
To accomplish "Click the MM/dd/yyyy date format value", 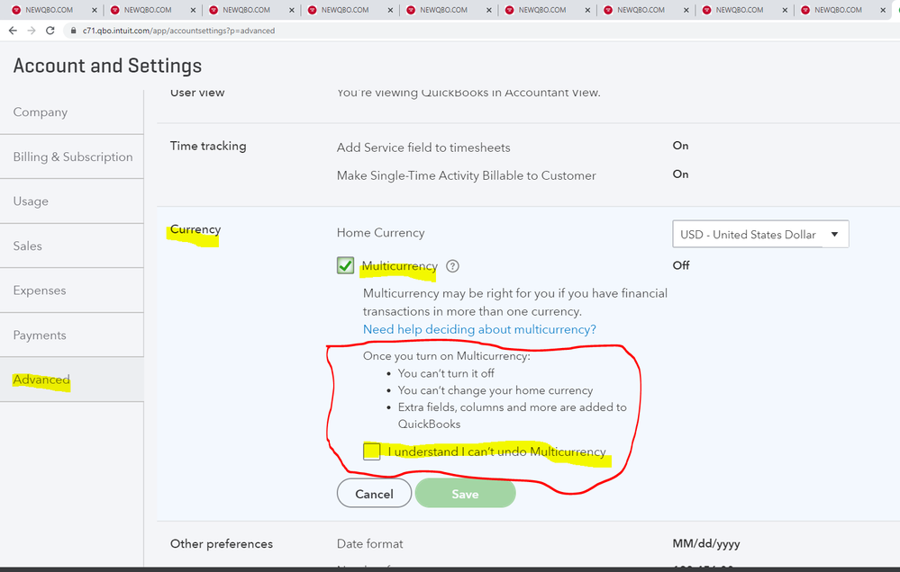I will pos(706,543).
